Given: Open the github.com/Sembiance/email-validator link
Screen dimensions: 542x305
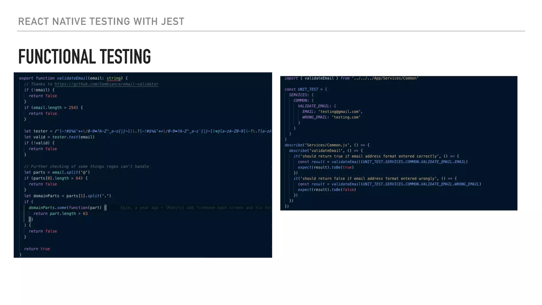Looking at the screenshot, I should pyautogui.click(x=106, y=84).
